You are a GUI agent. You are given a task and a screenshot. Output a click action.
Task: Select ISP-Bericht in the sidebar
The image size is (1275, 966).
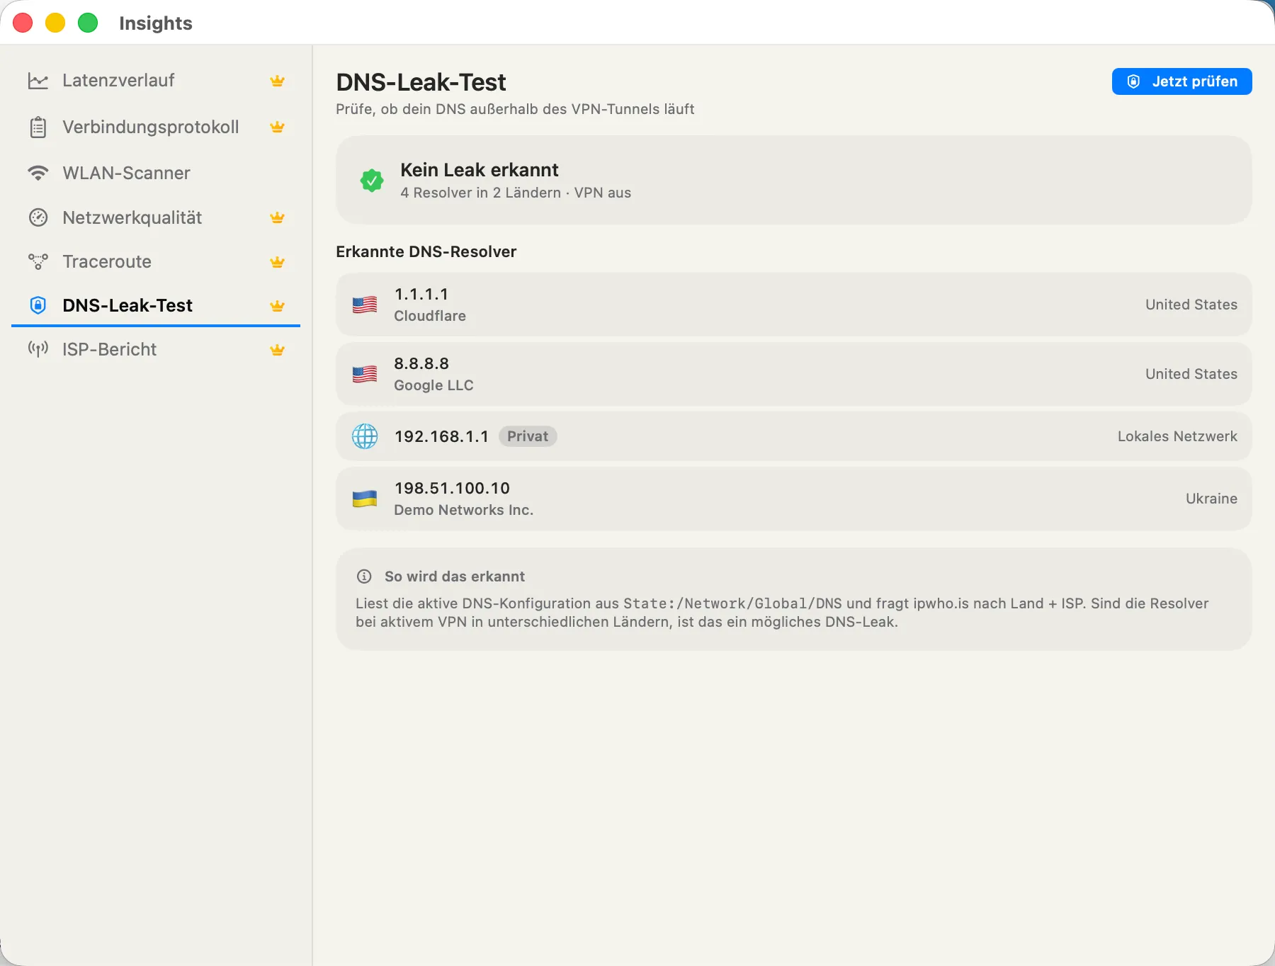click(156, 349)
